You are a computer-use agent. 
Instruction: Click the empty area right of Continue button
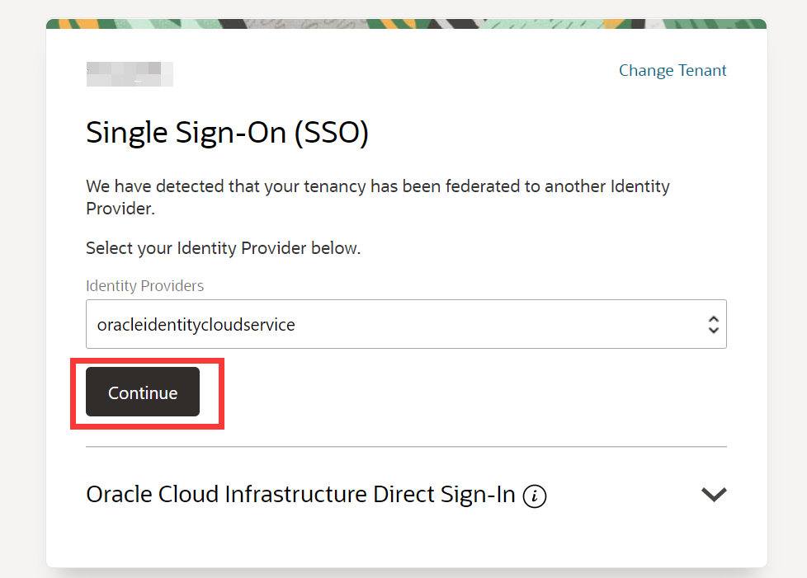tap(463, 392)
